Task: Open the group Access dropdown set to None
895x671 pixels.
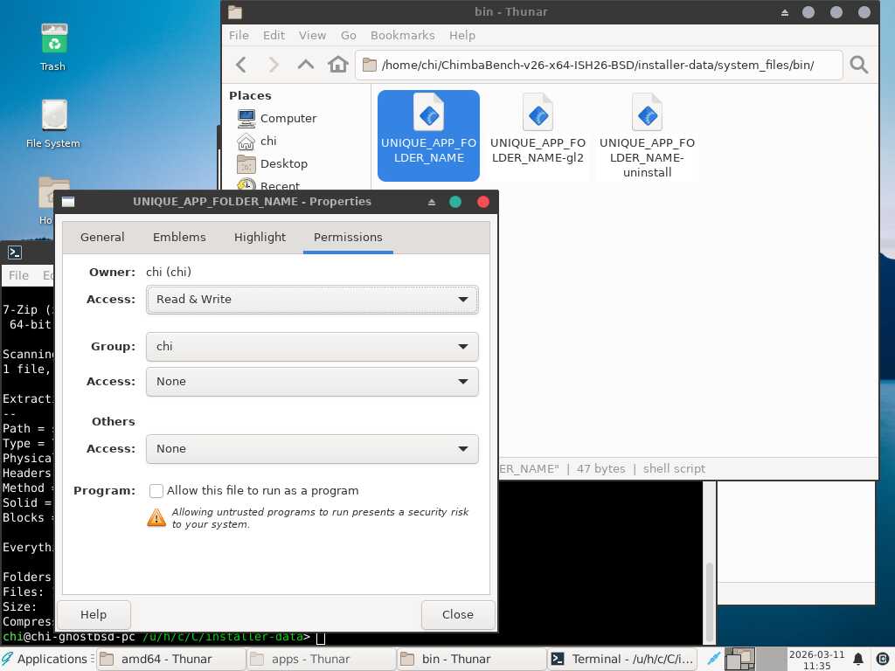Action: click(312, 382)
